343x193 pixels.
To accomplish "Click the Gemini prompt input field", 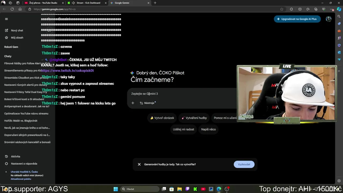I will point(182,94).
